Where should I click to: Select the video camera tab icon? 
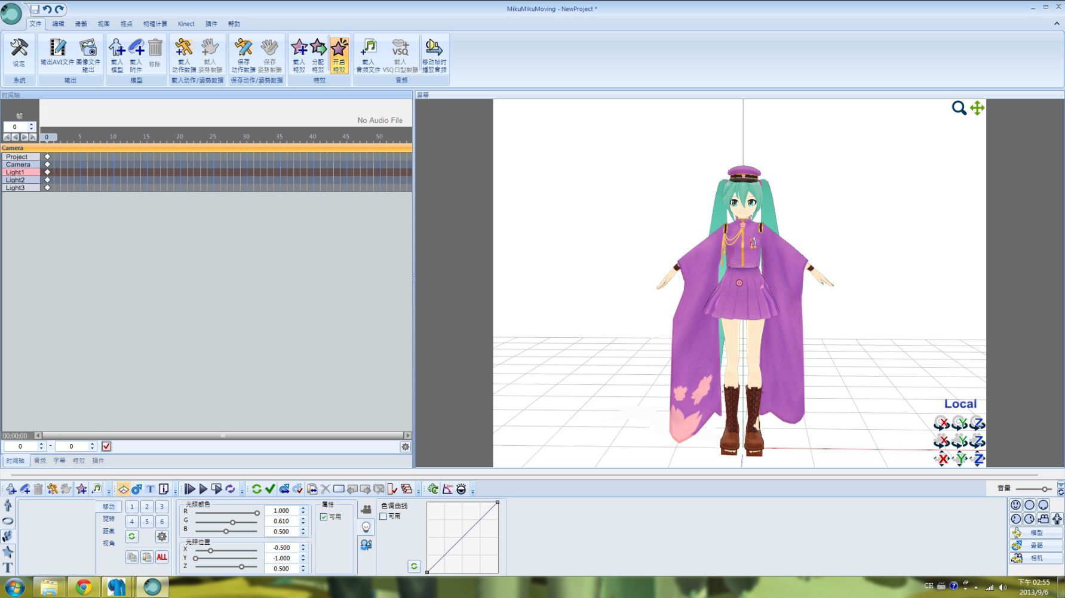click(366, 509)
